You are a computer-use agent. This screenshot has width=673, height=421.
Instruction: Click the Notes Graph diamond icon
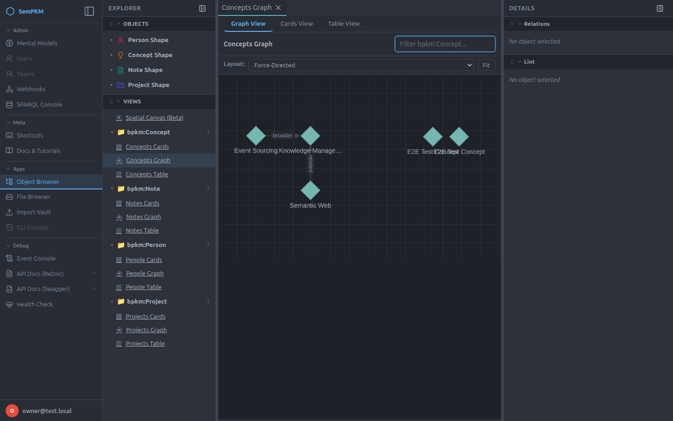[x=119, y=217]
